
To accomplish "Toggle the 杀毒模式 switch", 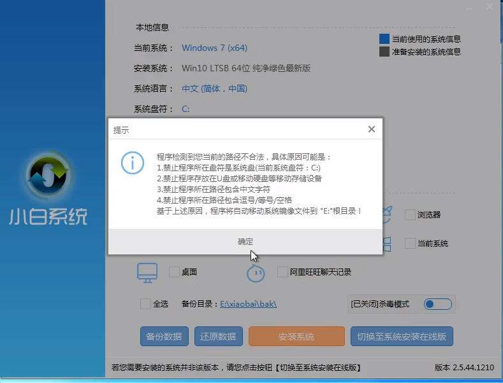I will 437,304.
